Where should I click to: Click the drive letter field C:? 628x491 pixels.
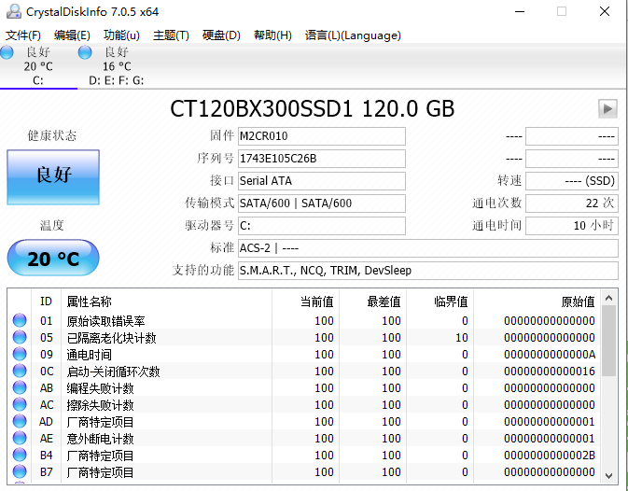tap(322, 226)
